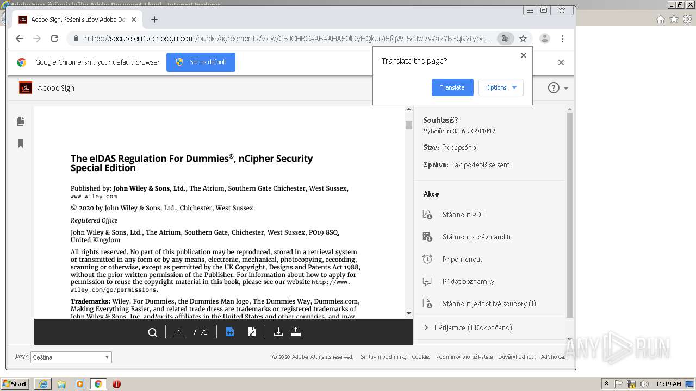The image size is (696, 391).
Task: Open the pages thumbnail panel icon
Action: 21,121
